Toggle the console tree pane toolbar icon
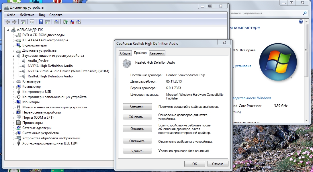Image resolution: width=313 pixels, height=172 pixels. (x=23, y=22)
